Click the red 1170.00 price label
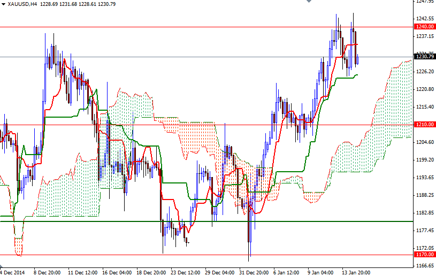 tap(424, 255)
